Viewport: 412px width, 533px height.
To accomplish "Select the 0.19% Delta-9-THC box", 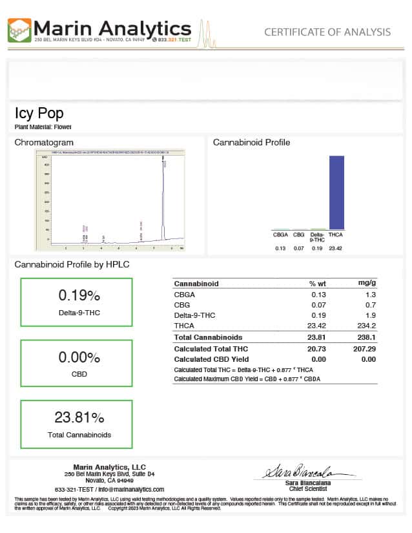I will pyautogui.click(x=76, y=302).
